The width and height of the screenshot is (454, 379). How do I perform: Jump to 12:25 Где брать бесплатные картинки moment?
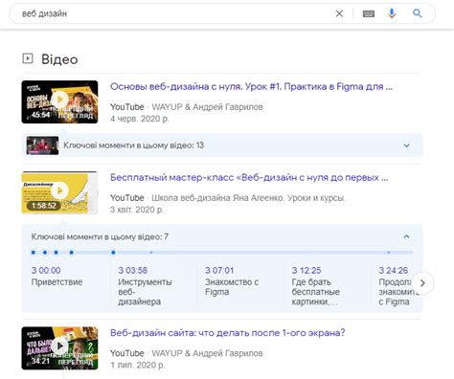pos(315,286)
